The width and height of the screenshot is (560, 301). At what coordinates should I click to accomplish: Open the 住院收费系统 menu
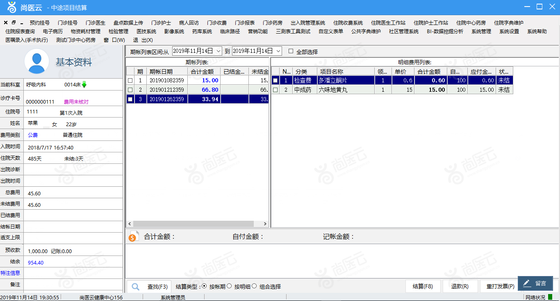pos(348,23)
